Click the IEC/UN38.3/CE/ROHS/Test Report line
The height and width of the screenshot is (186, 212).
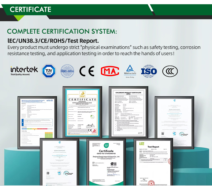point(53,41)
